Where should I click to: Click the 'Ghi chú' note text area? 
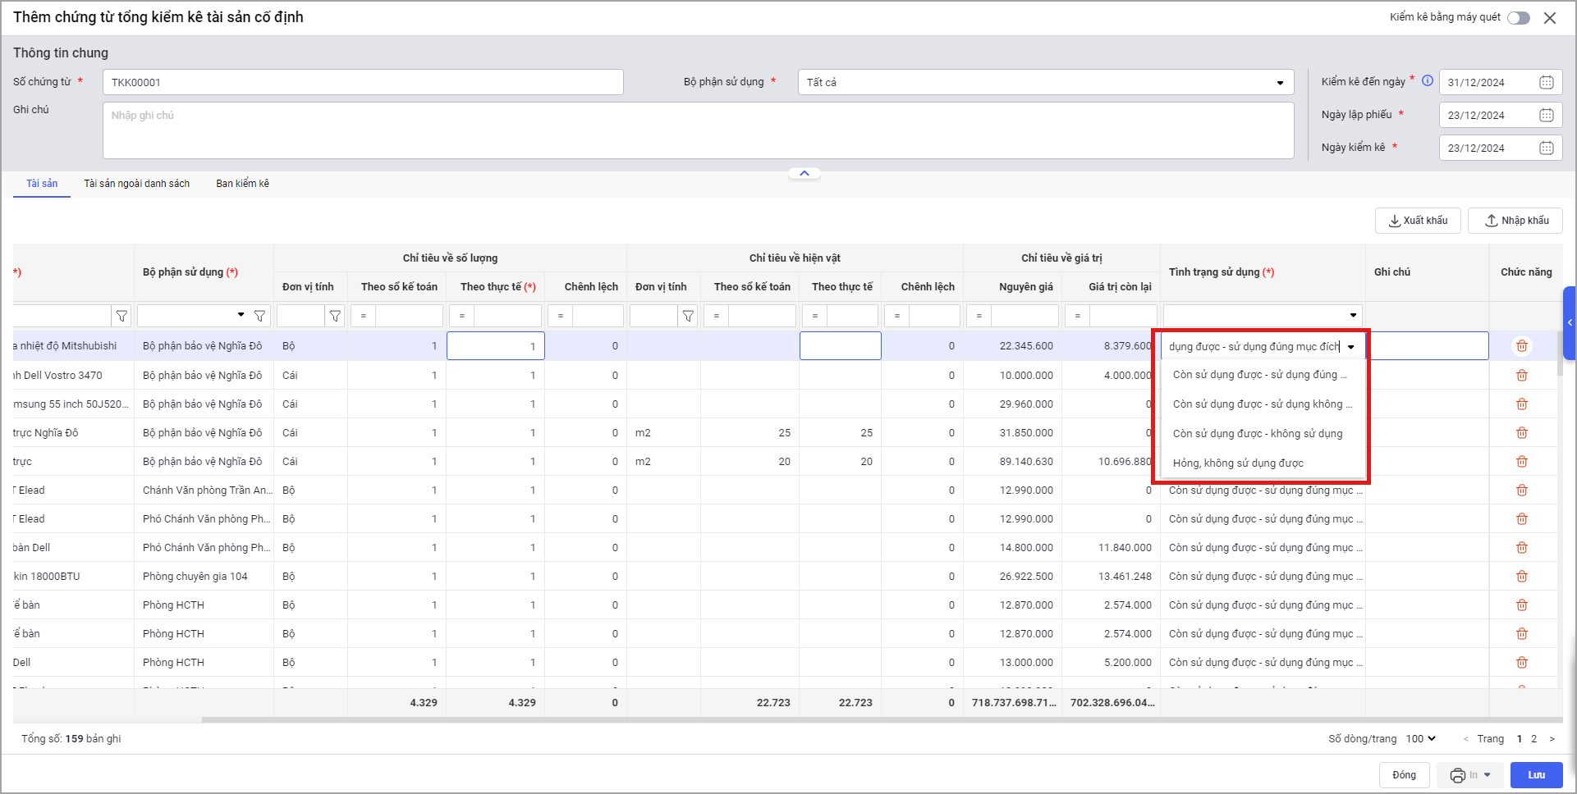coord(698,131)
